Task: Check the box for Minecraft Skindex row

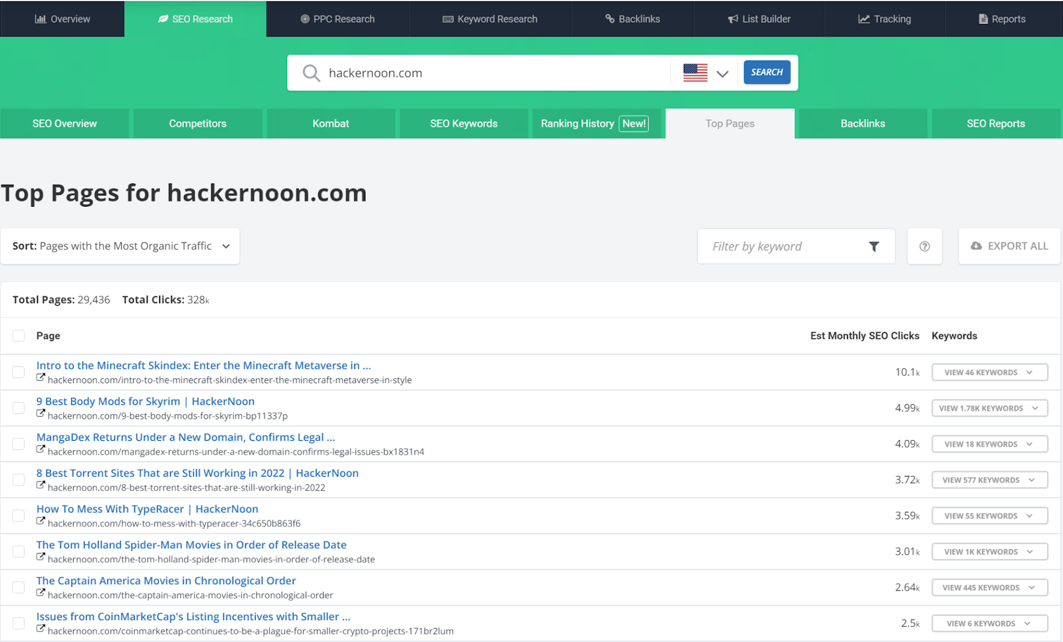Action: pos(19,372)
